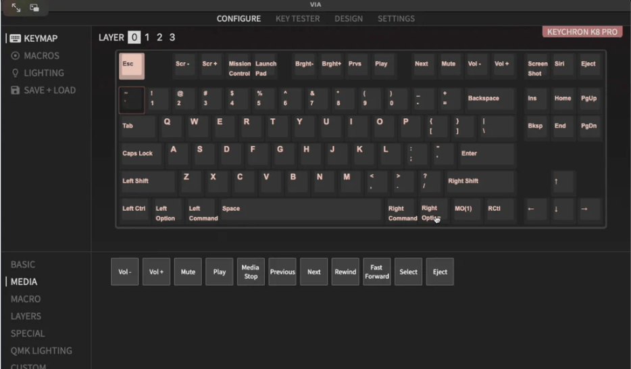
Task: Click the expand window arrows icon
Action: [16, 7]
